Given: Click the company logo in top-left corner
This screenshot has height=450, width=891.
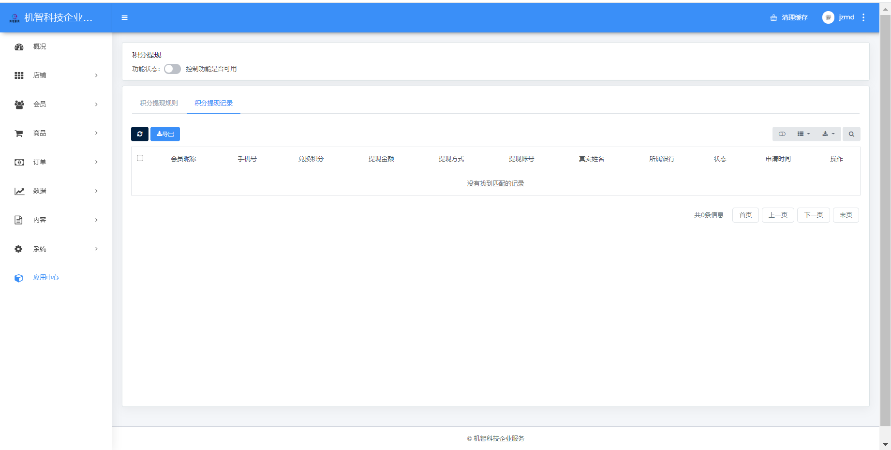Looking at the screenshot, I should coord(15,18).
